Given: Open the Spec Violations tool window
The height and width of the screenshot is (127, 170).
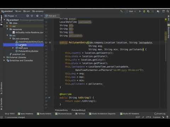Looking at the screenshot, I should pyautogui.click(x=25, y=114).
